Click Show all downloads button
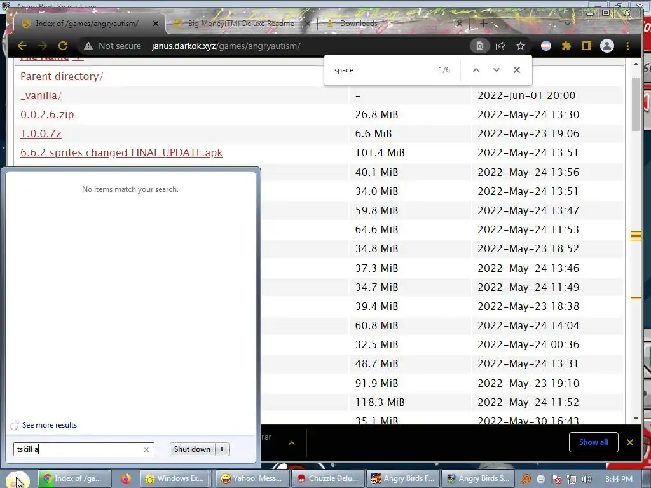The width and height of the screenshot is (651, 488). pos(593,442)
